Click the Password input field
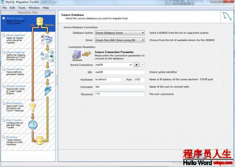This screenshot has height=167, width=235. [120, 94]
